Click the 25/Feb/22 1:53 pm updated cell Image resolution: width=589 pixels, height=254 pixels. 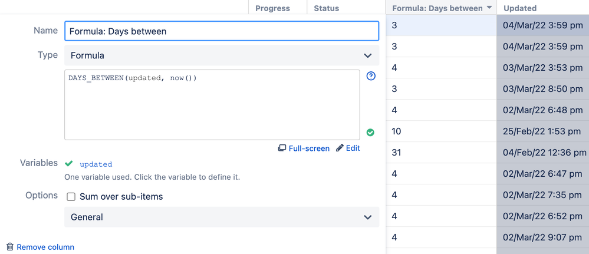tap(542, 131)
